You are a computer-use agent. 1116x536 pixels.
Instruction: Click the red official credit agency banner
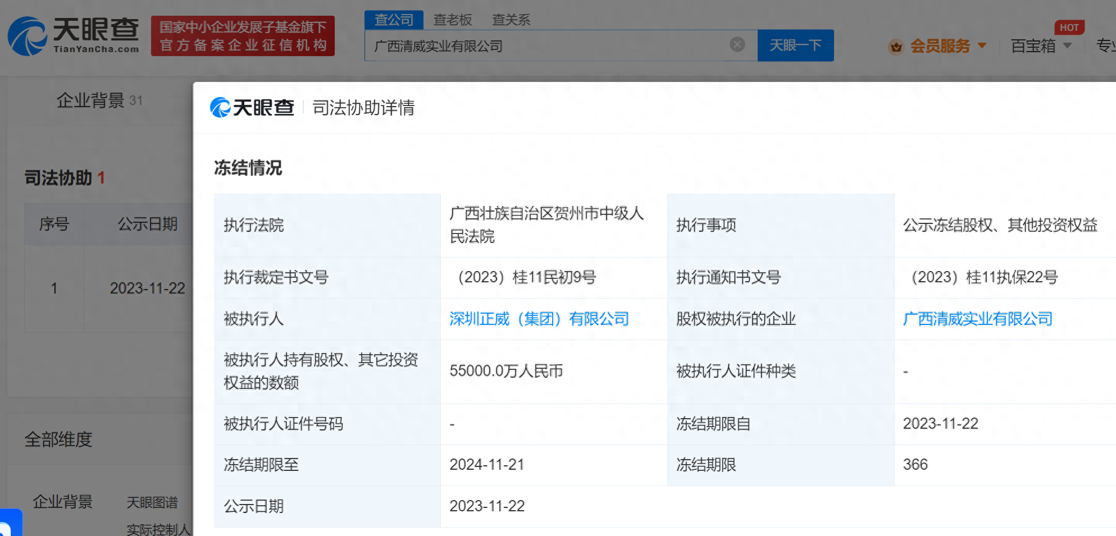(x=243, y=36)
